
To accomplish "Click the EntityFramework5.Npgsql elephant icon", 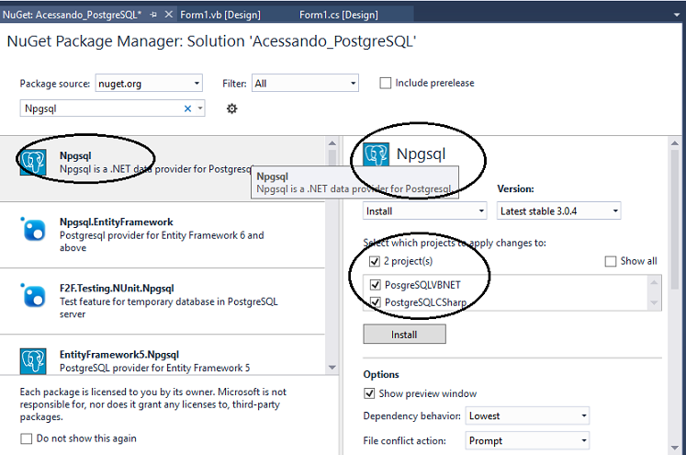I will click(x=33, y=361).
